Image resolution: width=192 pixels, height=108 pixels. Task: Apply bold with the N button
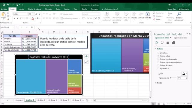coord(14,18)
